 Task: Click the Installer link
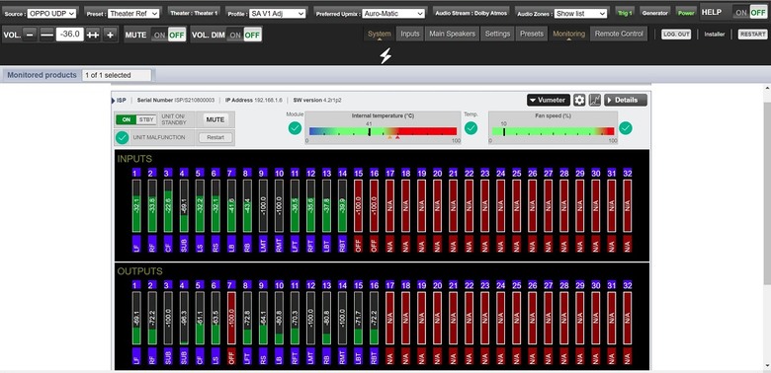click(x=715, y=34)
